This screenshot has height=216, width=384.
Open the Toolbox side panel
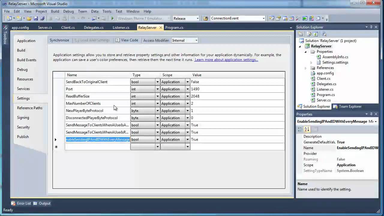point(5,35)
